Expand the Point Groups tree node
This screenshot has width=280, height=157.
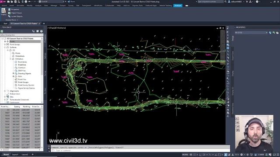coord(5,44)
